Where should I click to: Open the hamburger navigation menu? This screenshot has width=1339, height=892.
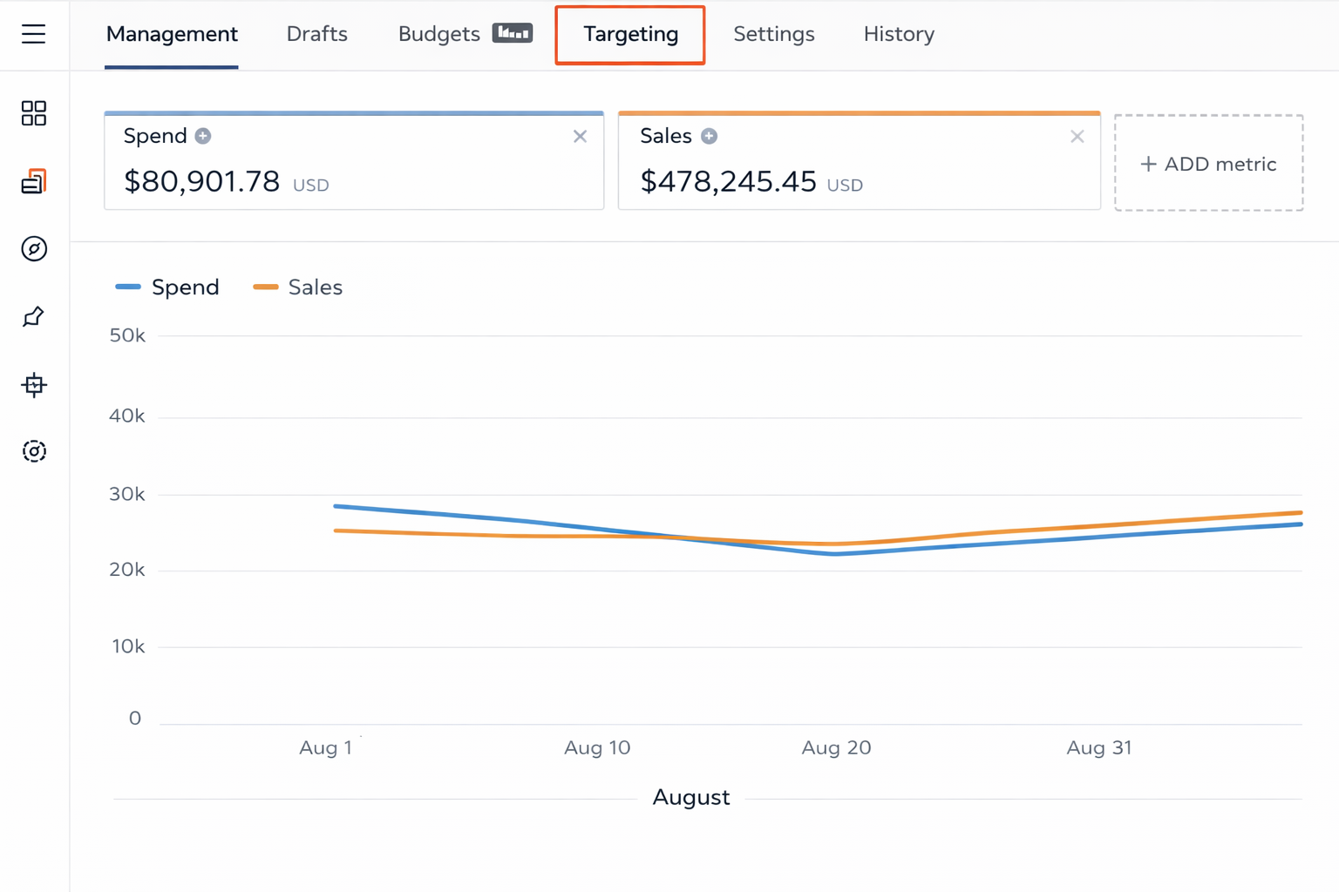click(34, 34)
